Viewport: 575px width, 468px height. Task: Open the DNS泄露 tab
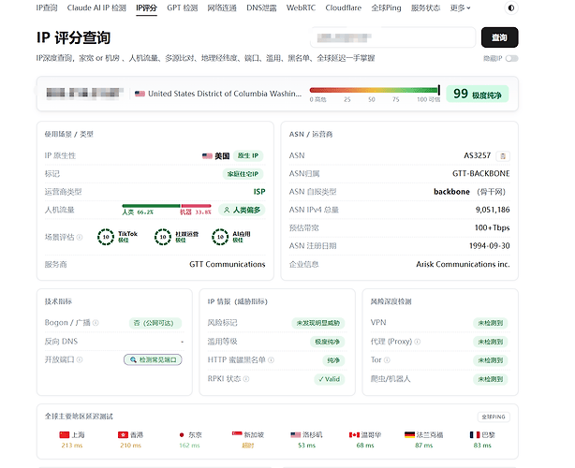pyautogui.click(x=261, y=8)
